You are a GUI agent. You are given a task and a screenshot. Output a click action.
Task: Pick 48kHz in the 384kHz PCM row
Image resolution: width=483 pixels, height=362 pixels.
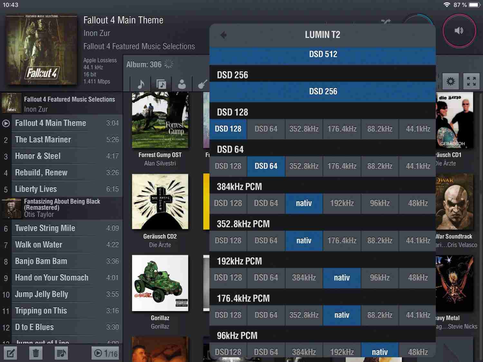418,203
